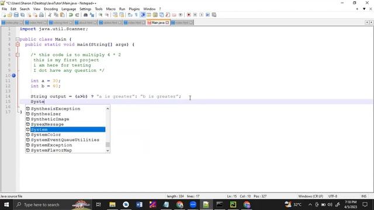This screenshot has height=210, width=374.
Task: Click autocomplete list scroll up arrow
Action: tap(108, 108)
